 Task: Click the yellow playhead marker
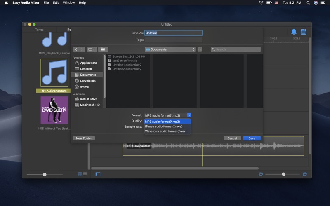202,155
